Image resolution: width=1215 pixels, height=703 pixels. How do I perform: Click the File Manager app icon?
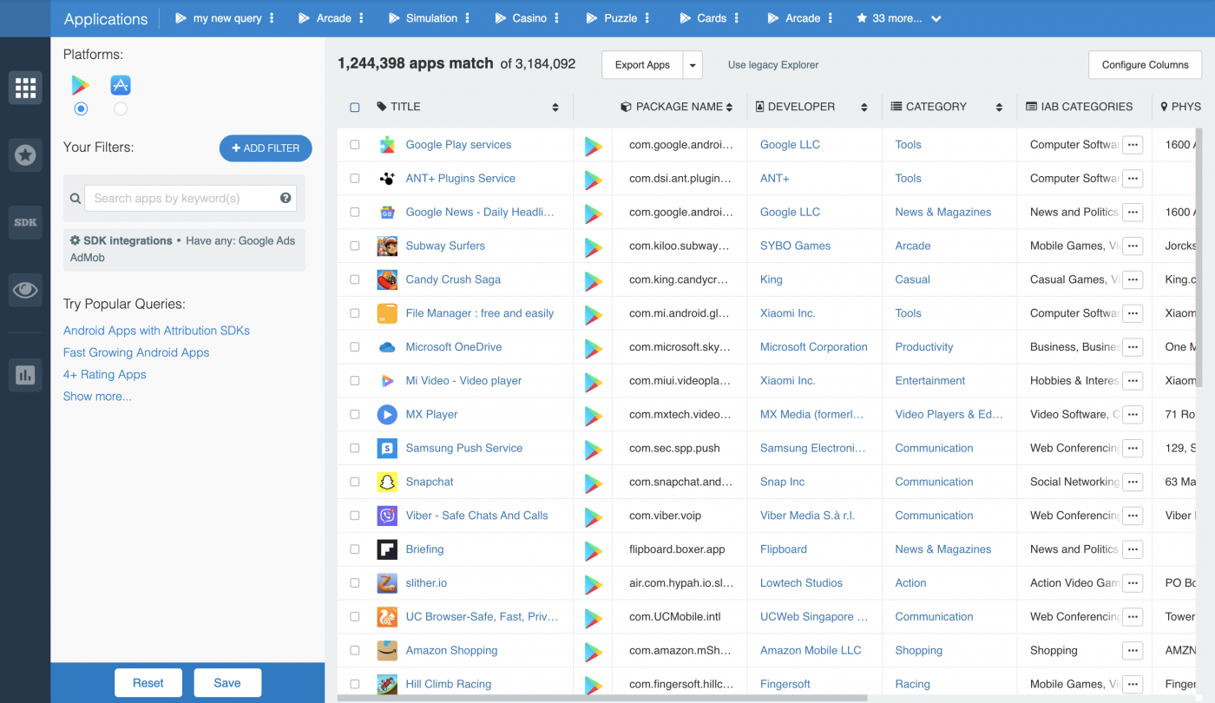coord(387,313)
